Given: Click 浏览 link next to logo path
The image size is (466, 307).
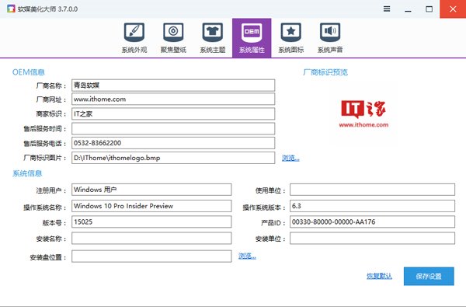Looking at the screenshot, I should click(290, 158).
